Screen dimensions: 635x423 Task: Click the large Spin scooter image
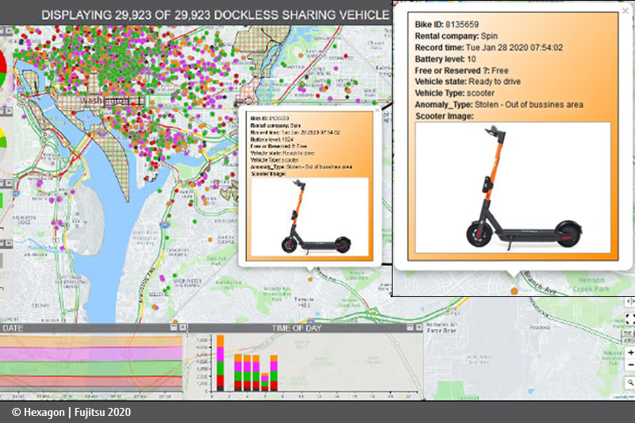coord(513,187)
